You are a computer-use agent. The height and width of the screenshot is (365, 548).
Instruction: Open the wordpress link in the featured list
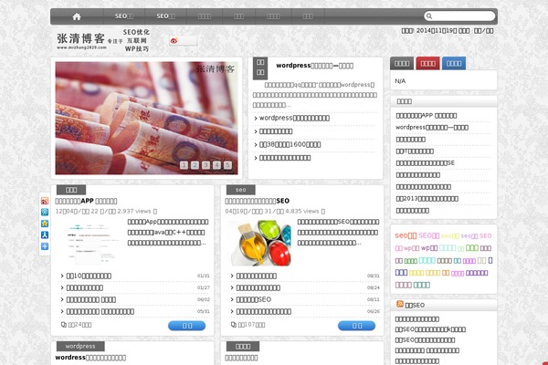pos(294,118)
